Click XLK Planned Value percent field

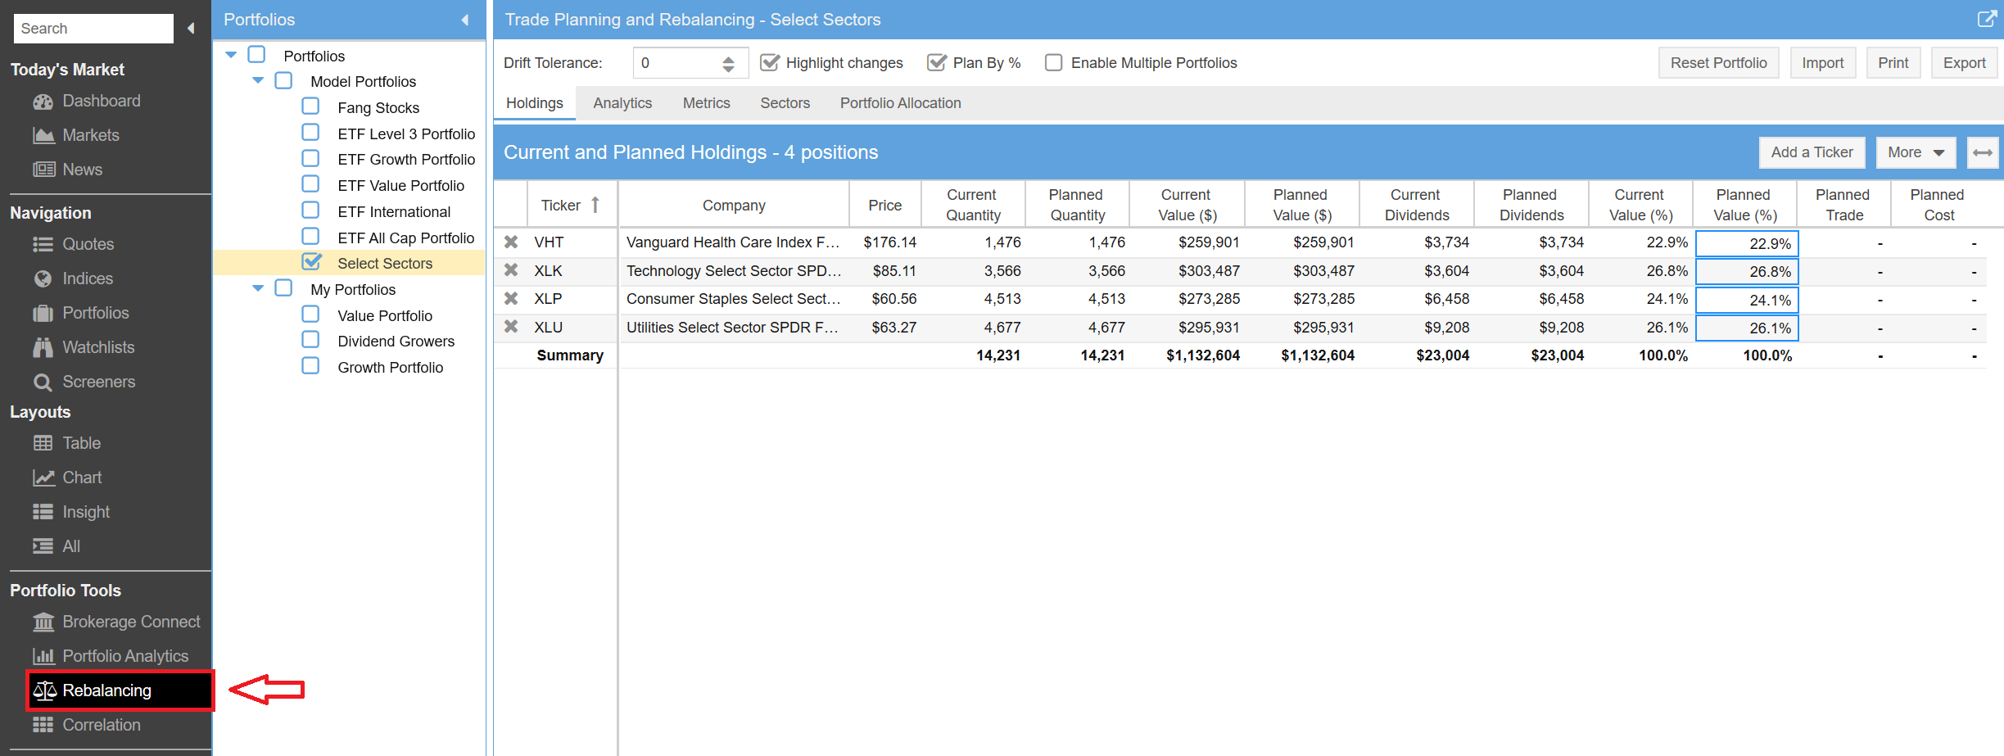click(x=1746, y=272)
